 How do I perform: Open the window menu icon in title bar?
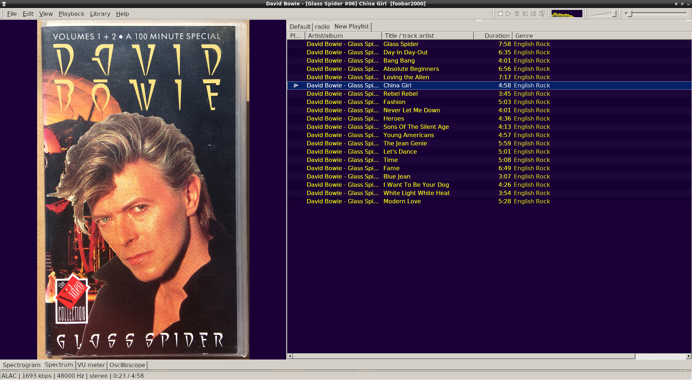click(x=4, y=4)
